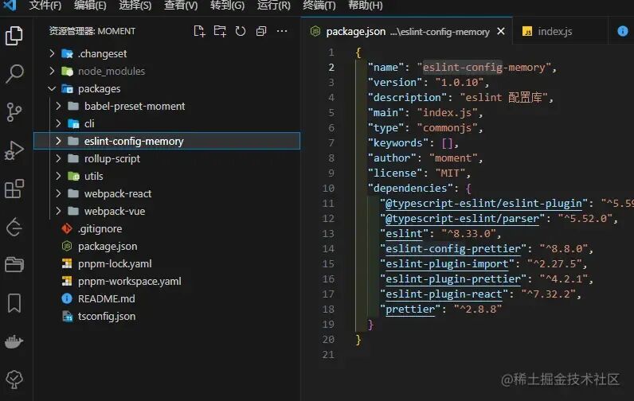Open the 转到(G) menu

click(x=227, y=6)
